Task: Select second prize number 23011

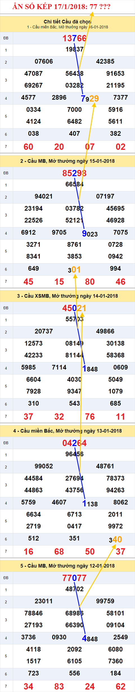Action: pos(44,601)
